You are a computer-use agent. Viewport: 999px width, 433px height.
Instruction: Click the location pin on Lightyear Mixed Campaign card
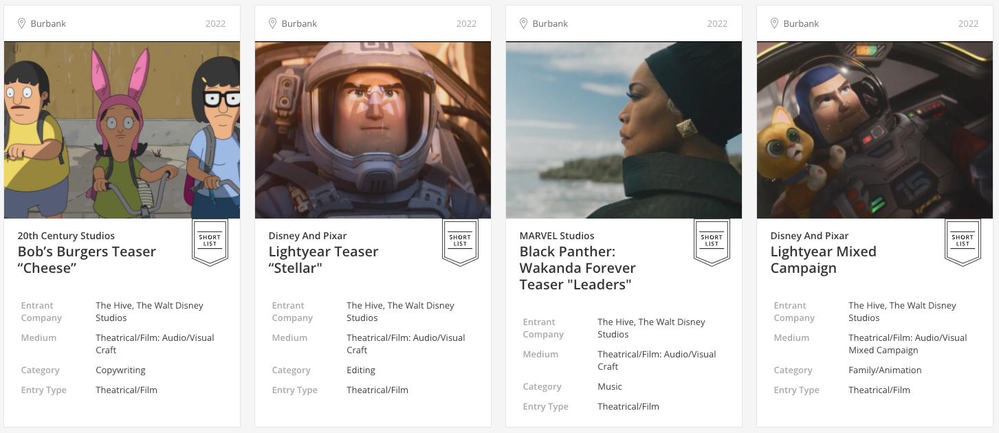(774, 23)
